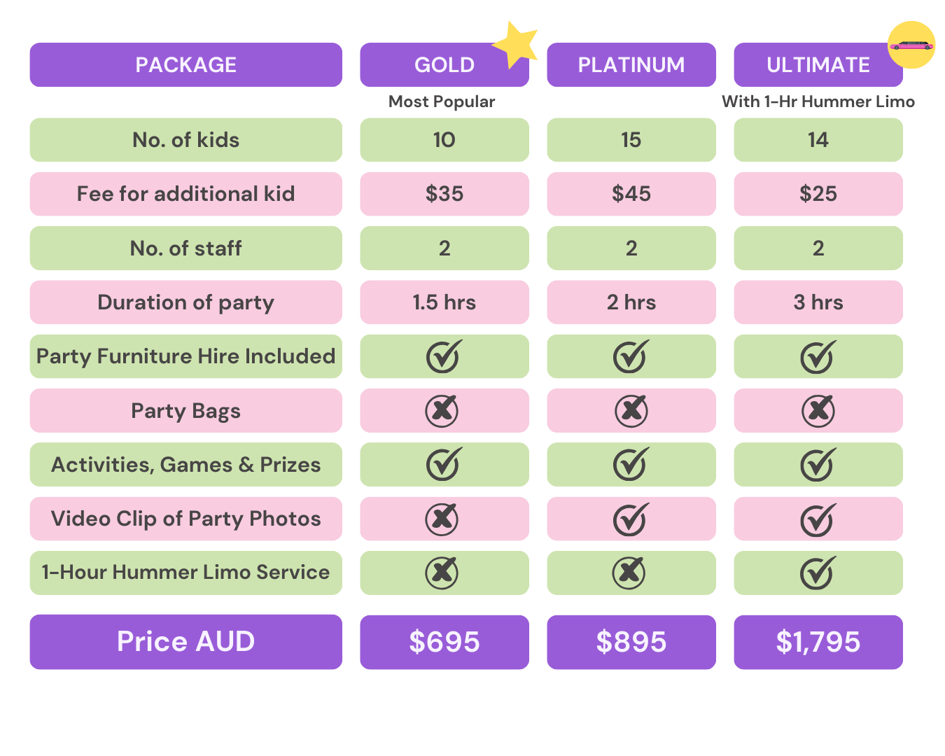
Task: Click the yellow star on GOLD header
Action: pyautogui.click(x=517, y=45)
